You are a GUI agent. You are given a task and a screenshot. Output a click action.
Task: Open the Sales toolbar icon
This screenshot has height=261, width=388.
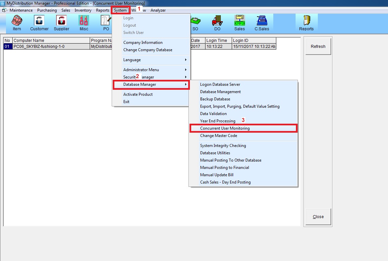point(239,23)
